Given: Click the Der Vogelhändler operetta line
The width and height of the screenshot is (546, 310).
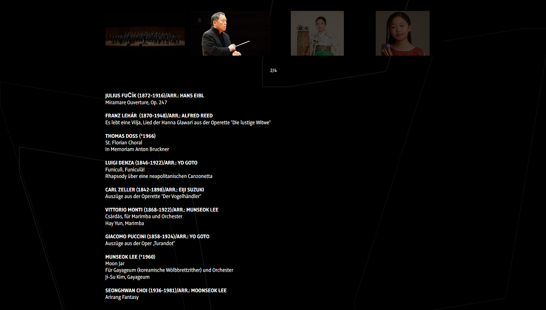Looking at the screenshot, I should tap(153, 197).
